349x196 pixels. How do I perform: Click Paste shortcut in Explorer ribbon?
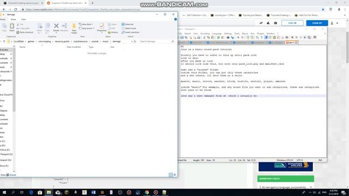point(25,33)
